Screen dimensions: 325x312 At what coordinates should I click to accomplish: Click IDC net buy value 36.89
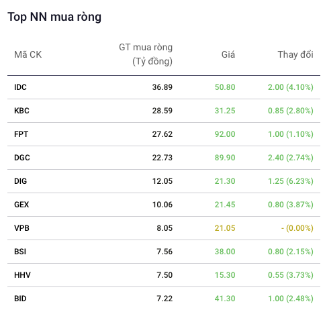(162, 87)
